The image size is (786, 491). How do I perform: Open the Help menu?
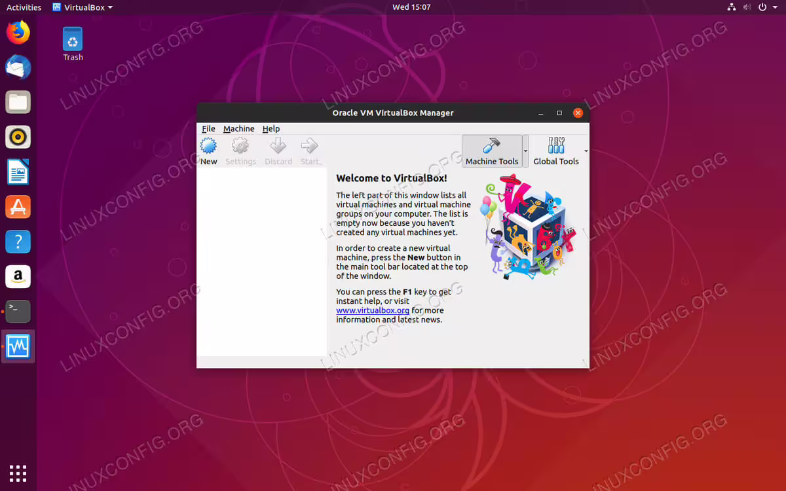(271, 129)
